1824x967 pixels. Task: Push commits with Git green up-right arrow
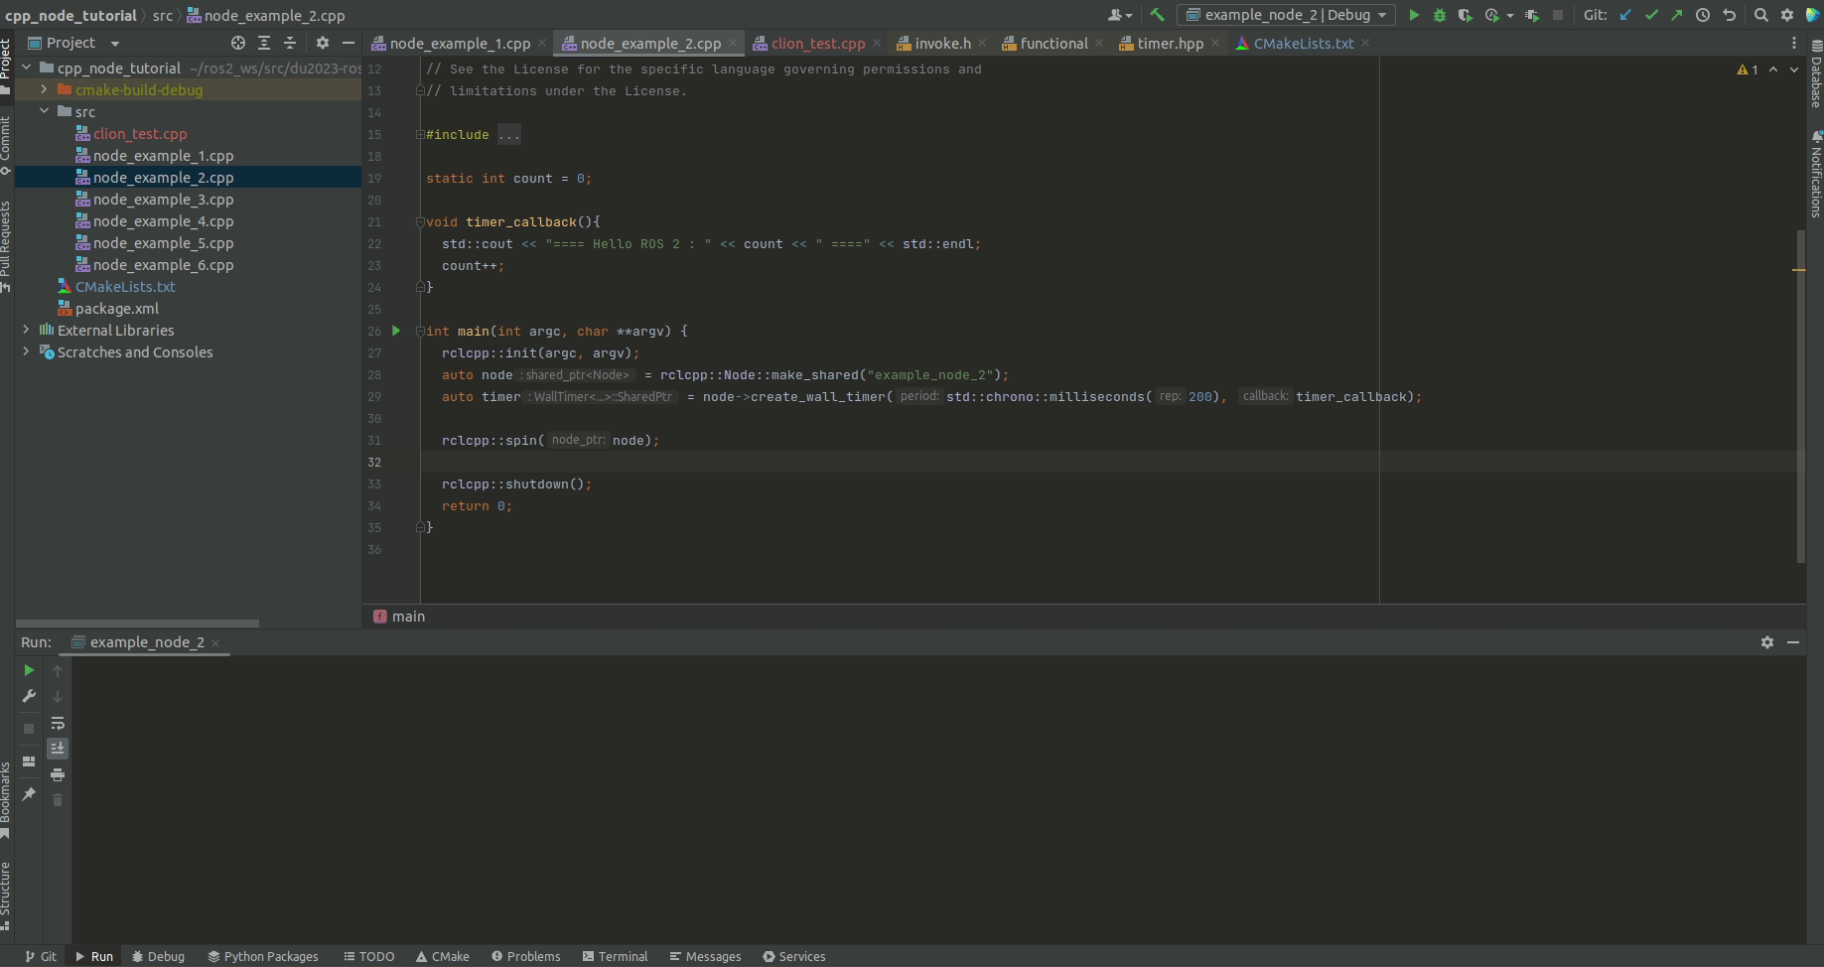[x=1677, y=15]
